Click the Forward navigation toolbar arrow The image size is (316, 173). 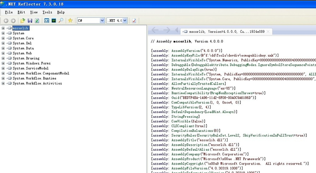[x=13, y=21]
